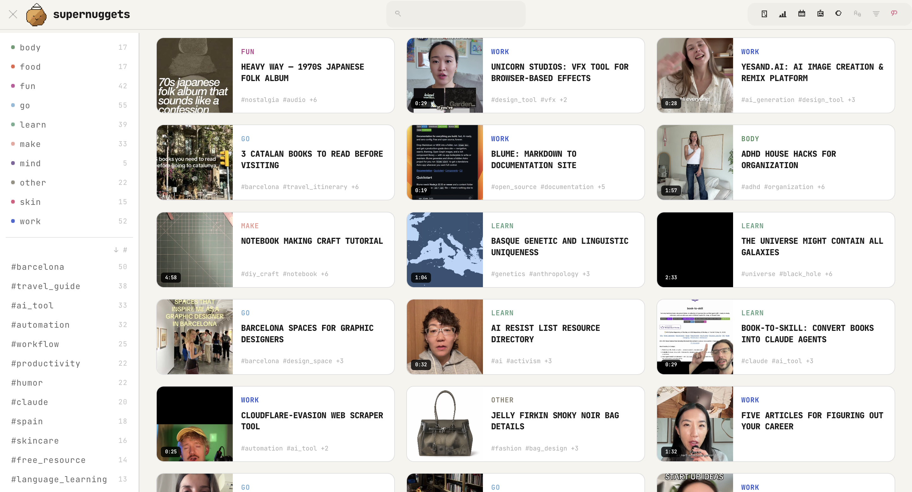
Task: Click +6 more tags on Catalan Books card
Action: (355, 187)
